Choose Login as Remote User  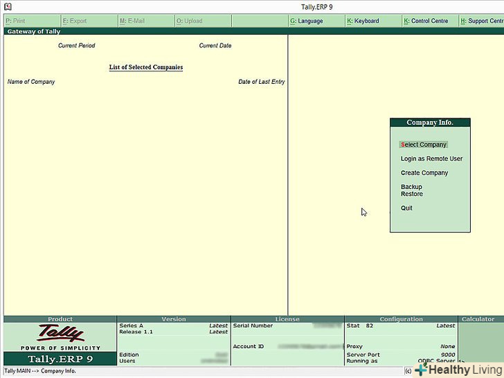431,159
